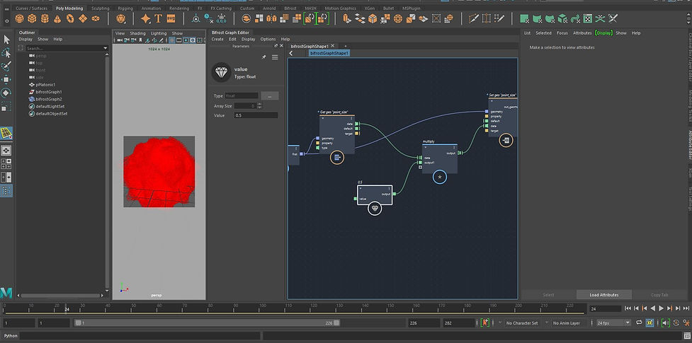The width and height of the screenshot is (692, 343).
Task: Click the icon below the Get geo node
Action: tap(337, 158)
